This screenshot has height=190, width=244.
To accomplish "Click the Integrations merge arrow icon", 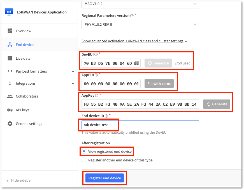I will tap(10, 83).
